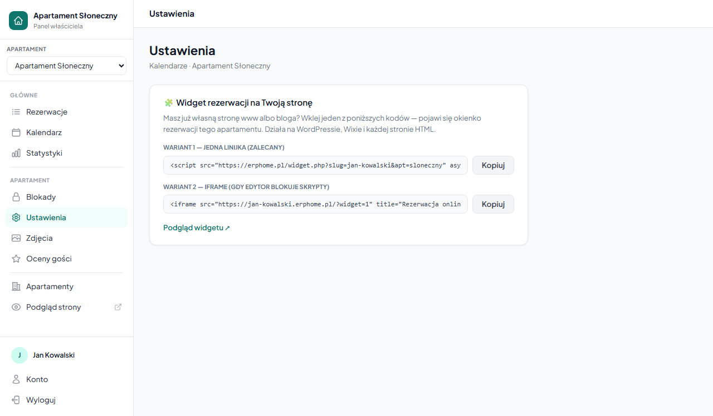Click the Ustawienia gear icon
Viewport: 713px width, 416px height.
coord(16,217)
